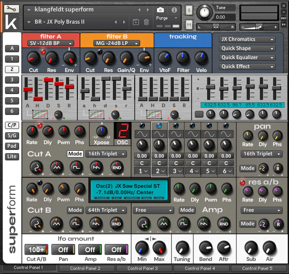Image resolution: width=289 pixels, height=274 pixels.
Task: Toggle the Res a/b lfo amount Off switch
Action: pos(117,249)
